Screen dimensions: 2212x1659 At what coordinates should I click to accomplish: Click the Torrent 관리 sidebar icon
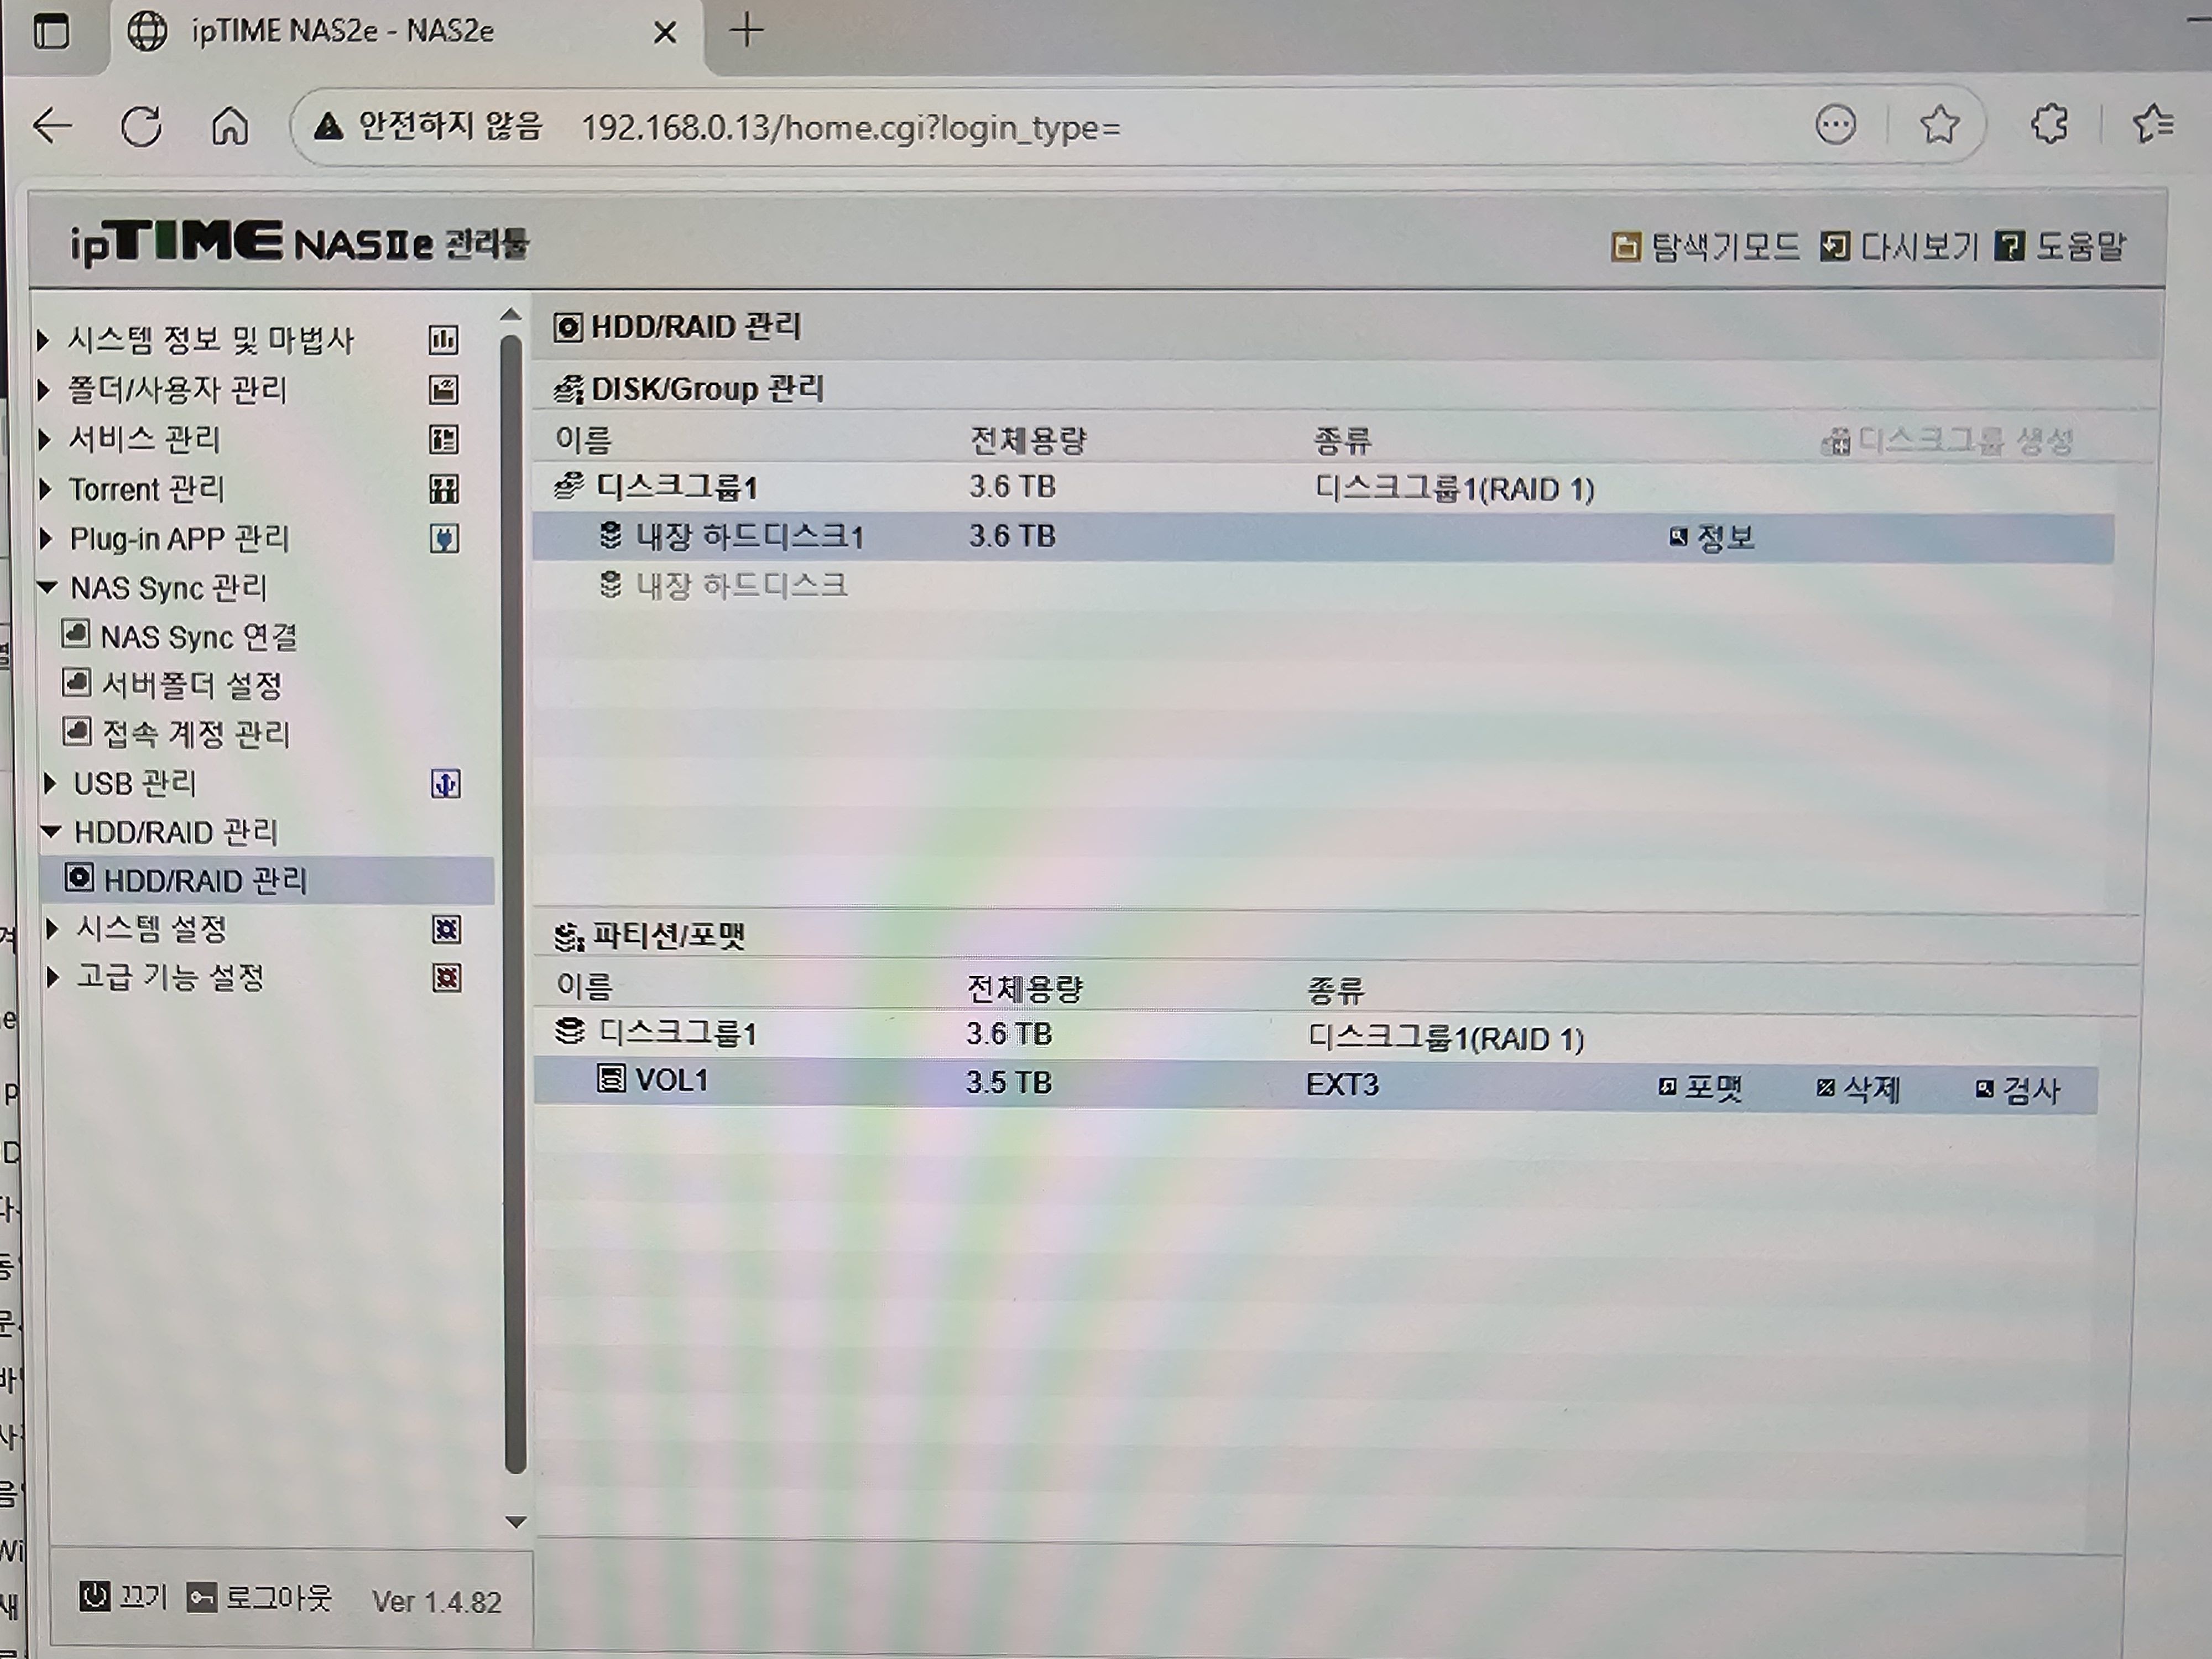pyautogui.click(x=444, y=489)
